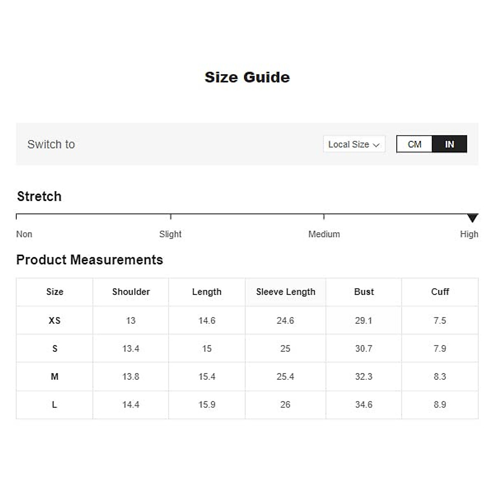Click the High stretch triangle marker

472,218
